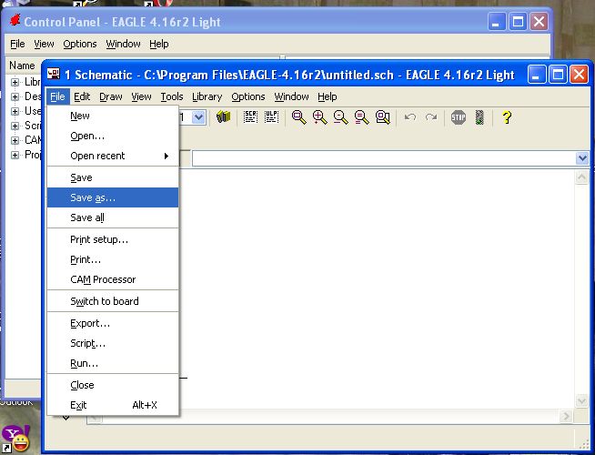Image resolution: width=595 pixels, height=455 pixels.
Task: Click the ULP run icon
Action: pos(271,117)
